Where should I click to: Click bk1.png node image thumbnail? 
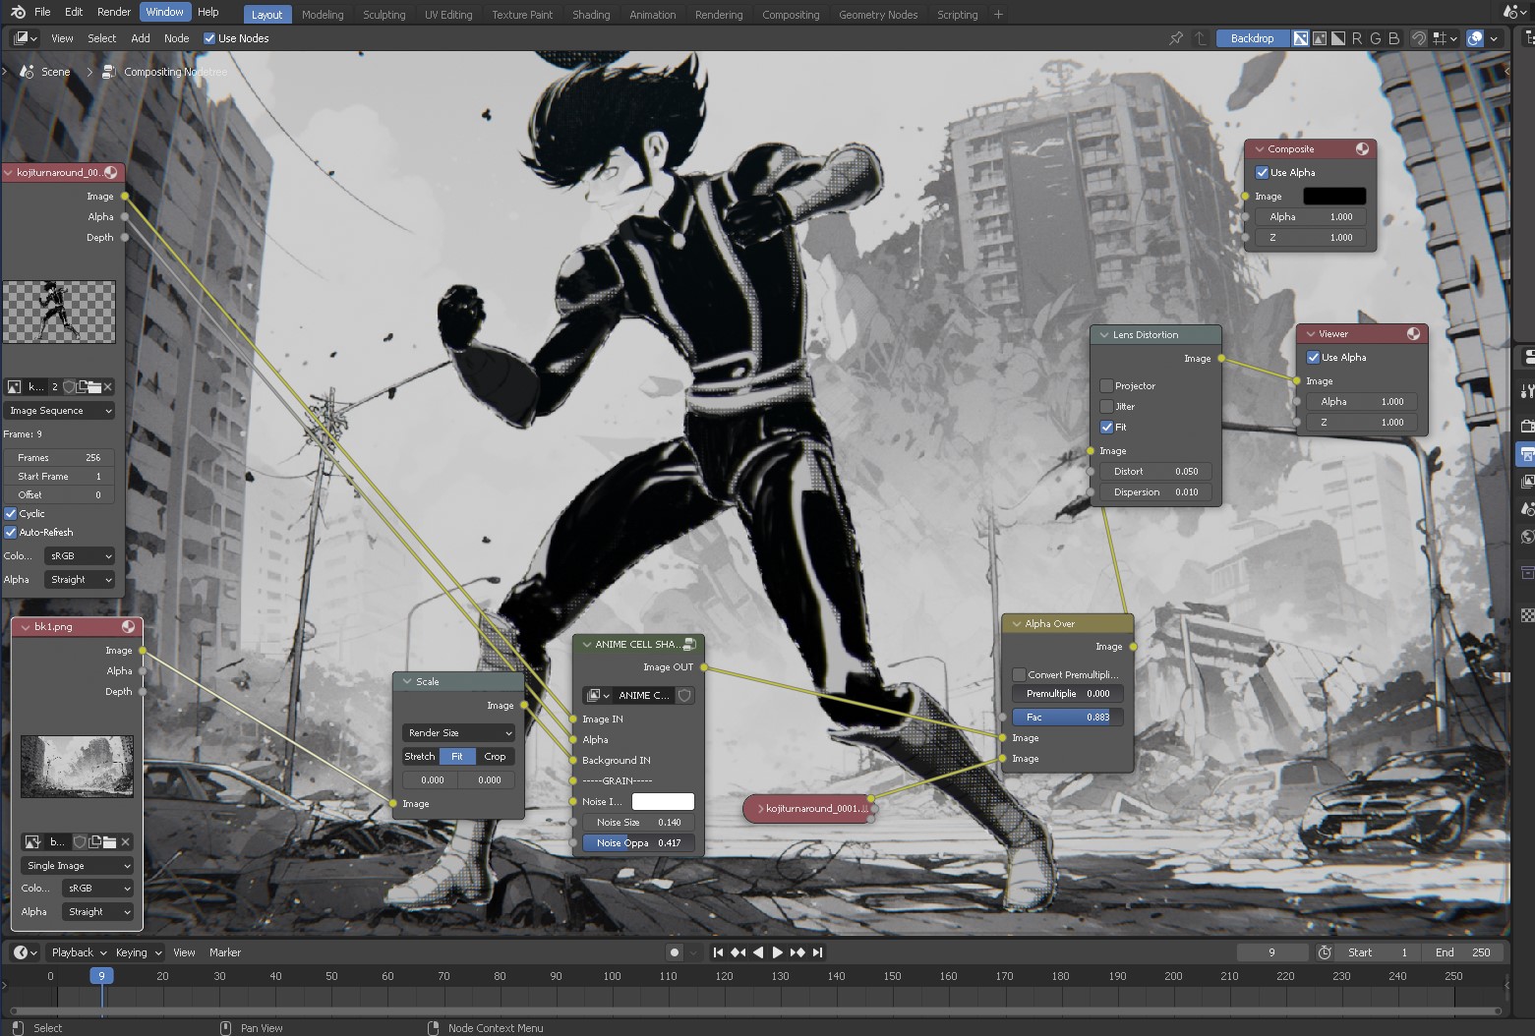[77, 766]
